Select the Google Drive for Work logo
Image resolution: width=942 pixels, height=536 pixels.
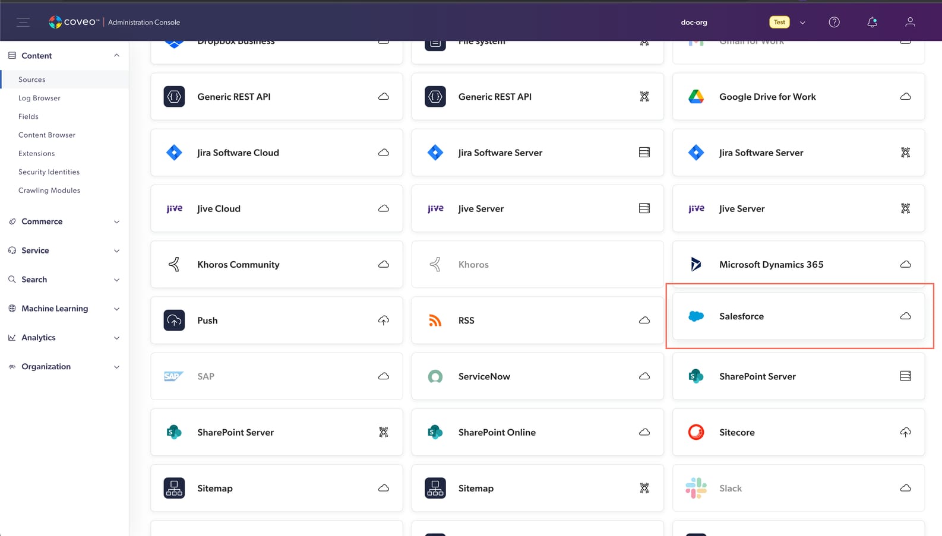pyautogui.click(x=696, y=96)
